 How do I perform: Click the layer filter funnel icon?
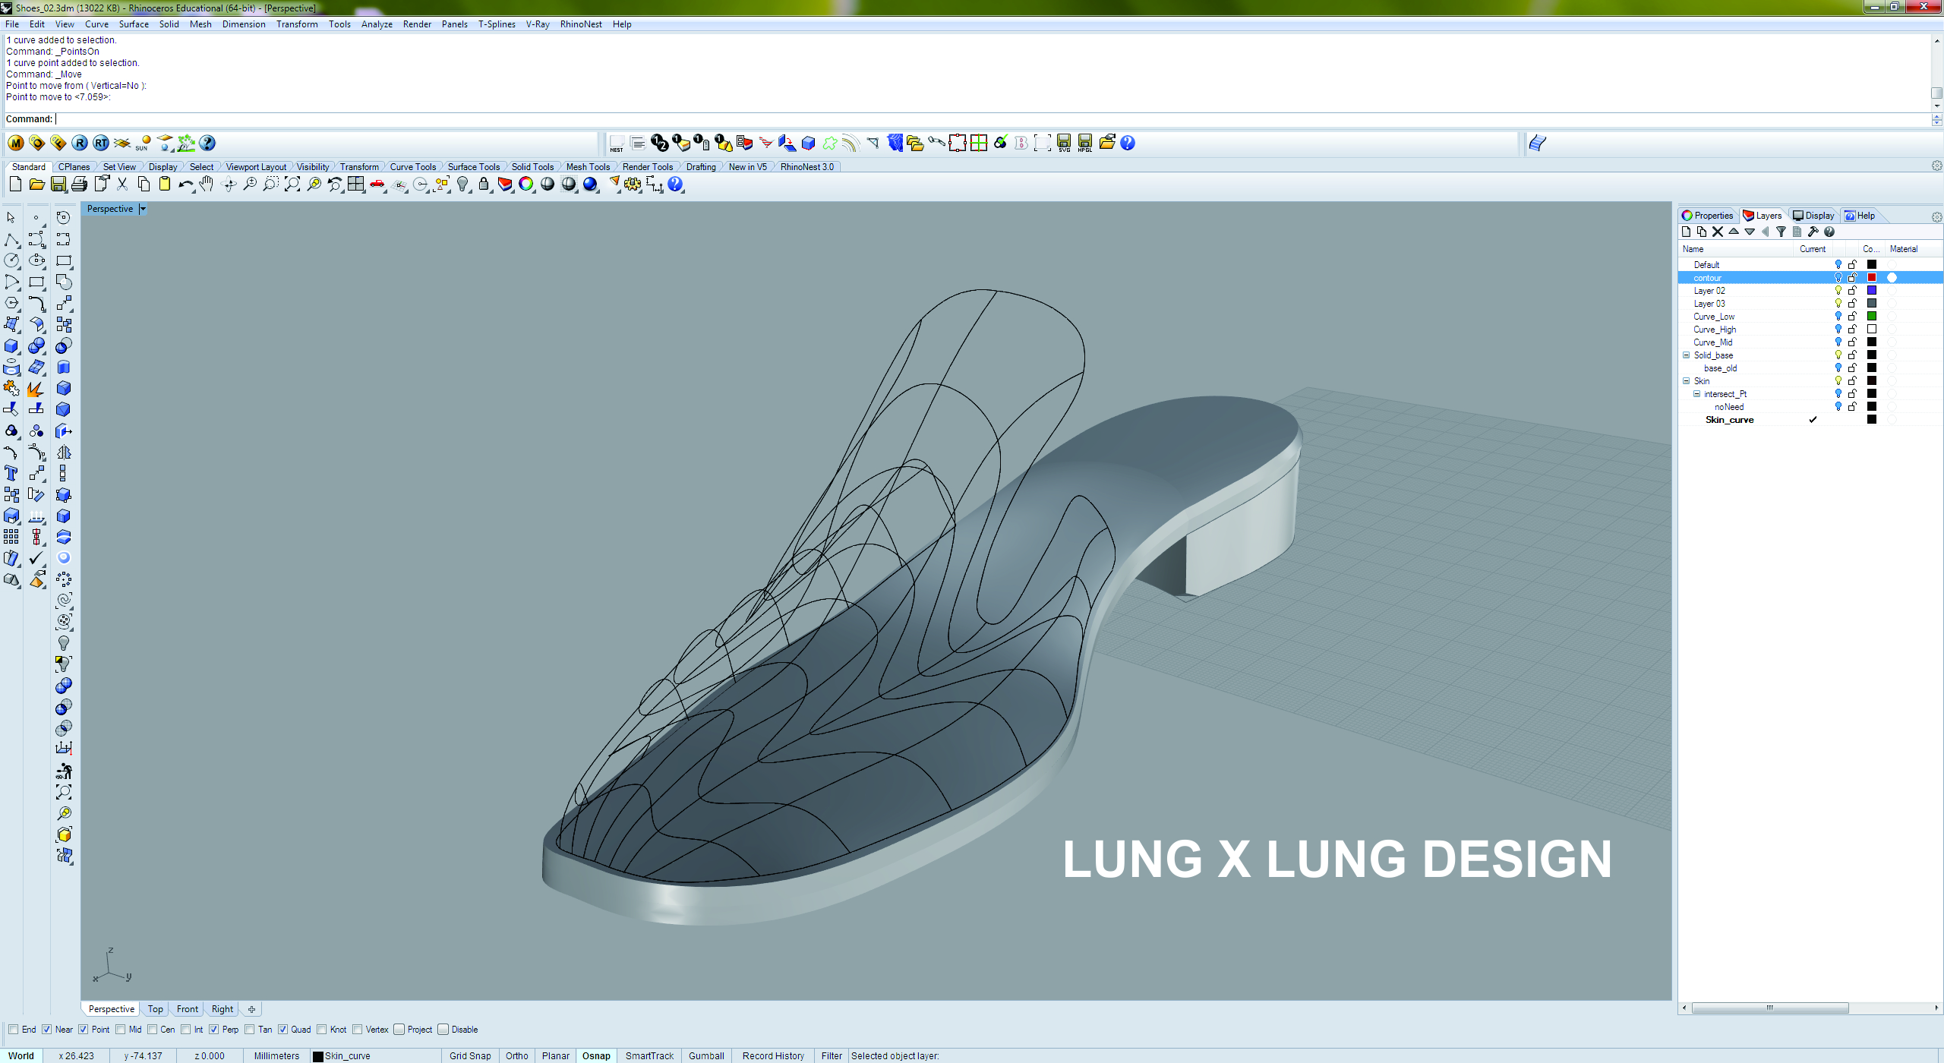1781,232
